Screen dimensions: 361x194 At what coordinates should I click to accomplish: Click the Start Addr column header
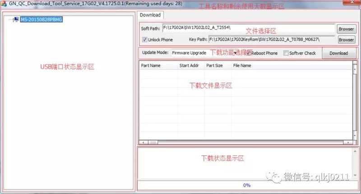click(x=191, y=65)
